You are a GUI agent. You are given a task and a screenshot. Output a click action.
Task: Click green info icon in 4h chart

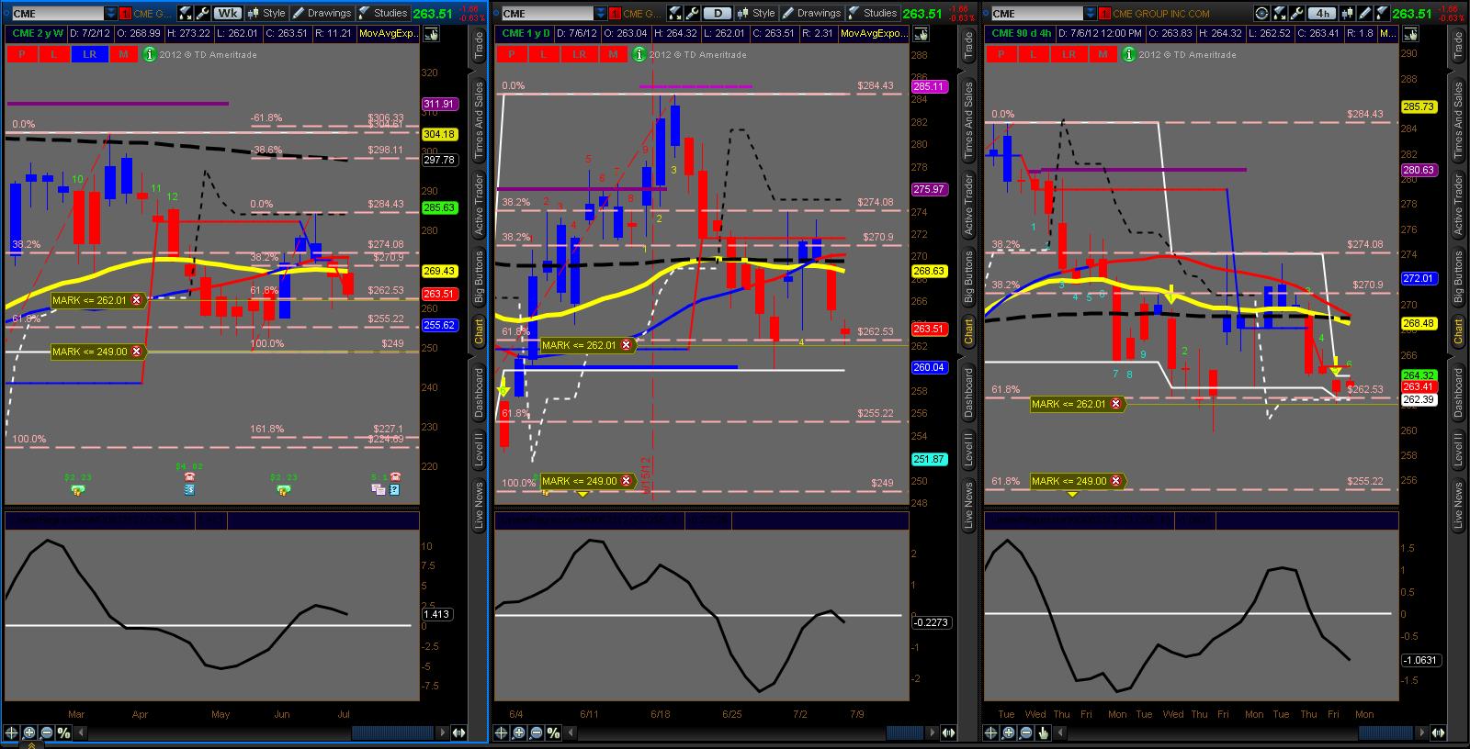[1129, 54]
